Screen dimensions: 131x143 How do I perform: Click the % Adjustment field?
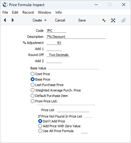tap(54, 43)
